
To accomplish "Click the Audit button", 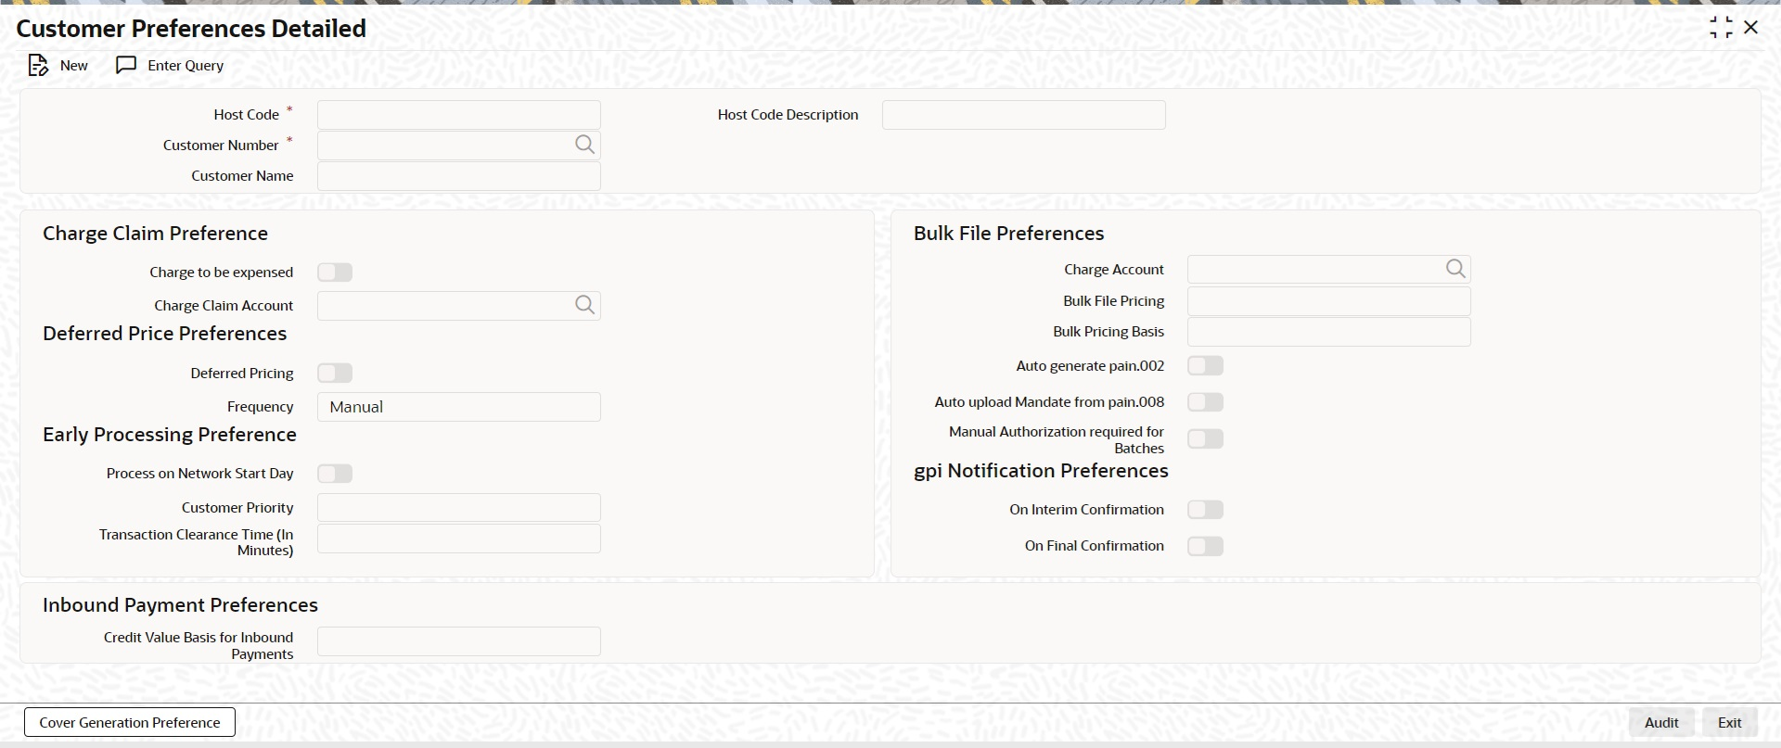I will pos(1661,722).
